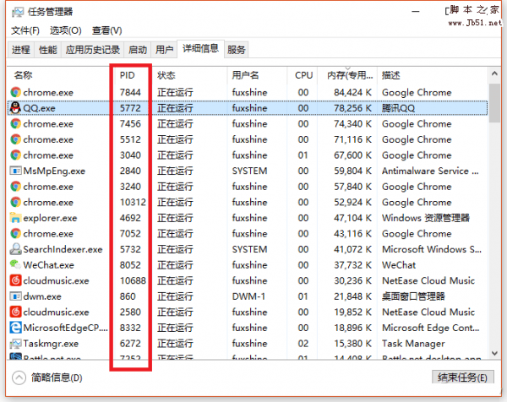The height and width of the screenshot is (402, 507).
Task: Sort by the 用户名 column header
Action: [245, 75]
